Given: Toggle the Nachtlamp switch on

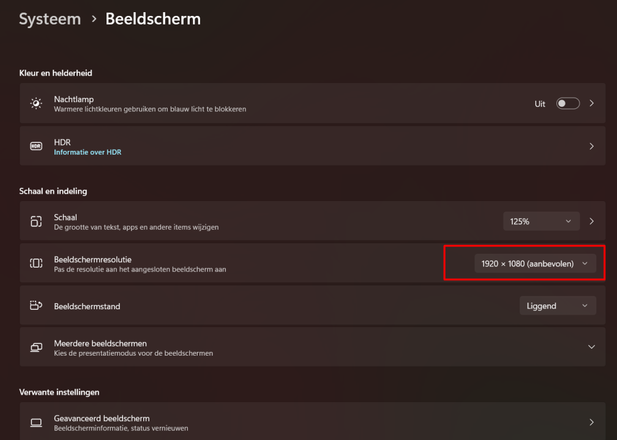Looking at the screenshot, I should point(567,103).
